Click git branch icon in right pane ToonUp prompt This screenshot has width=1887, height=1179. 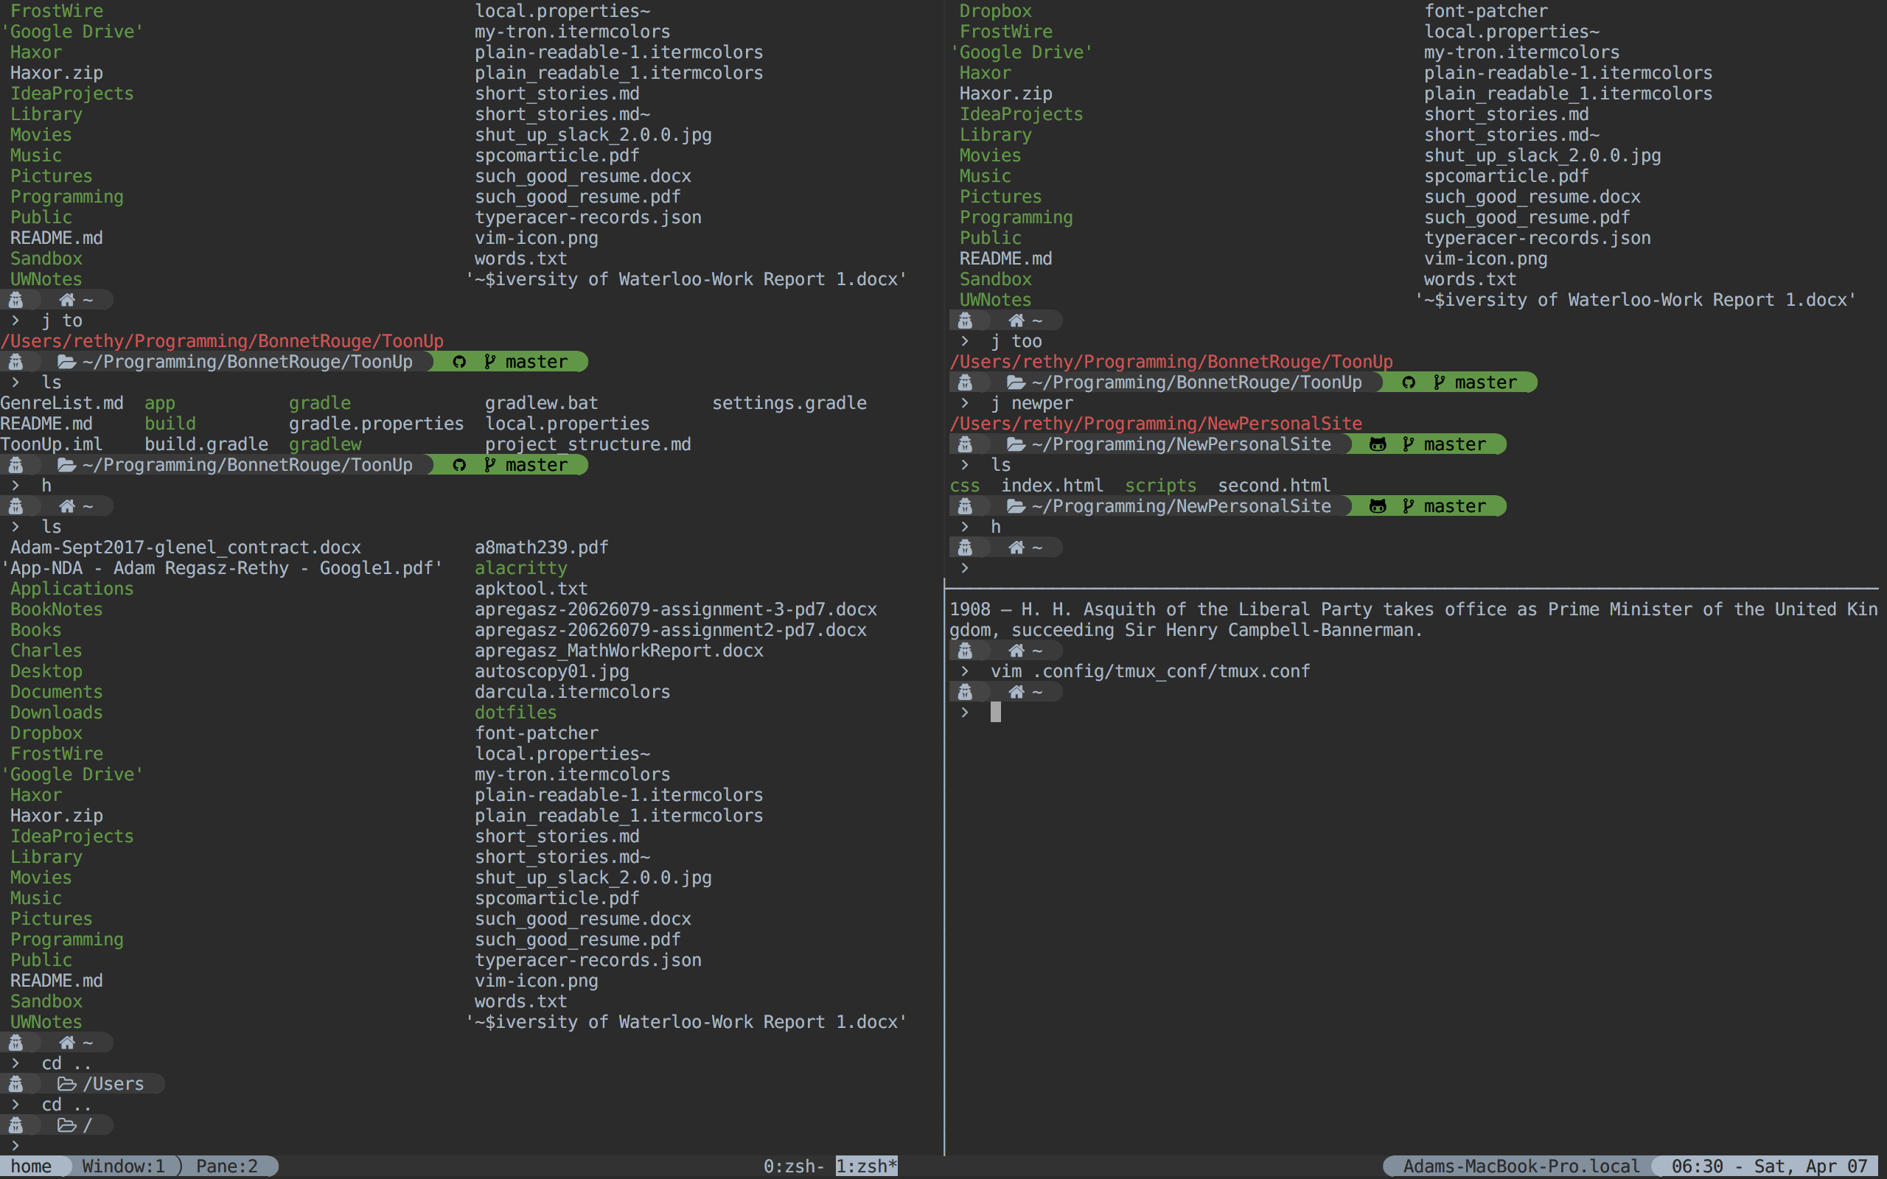[1439, 383]
